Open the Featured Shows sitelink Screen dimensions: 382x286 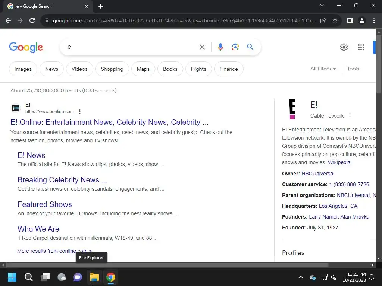tap(45, 204)
